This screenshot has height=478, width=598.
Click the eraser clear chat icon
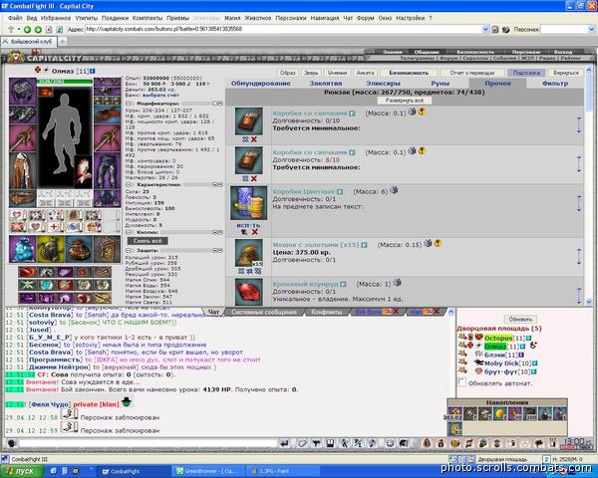tap(302, 443)
